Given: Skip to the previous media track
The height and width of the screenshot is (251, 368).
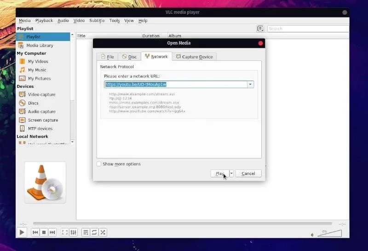Looking at the screenshot, I should click(35, 233).
